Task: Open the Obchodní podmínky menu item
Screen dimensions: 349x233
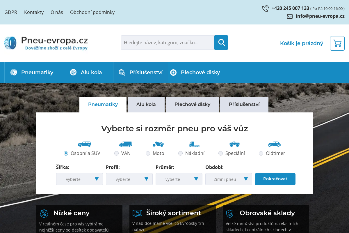Action: click(x=92, y=12)
